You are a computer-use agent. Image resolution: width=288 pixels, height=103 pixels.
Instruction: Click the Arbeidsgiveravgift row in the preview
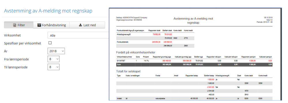(x=155, y=34)
